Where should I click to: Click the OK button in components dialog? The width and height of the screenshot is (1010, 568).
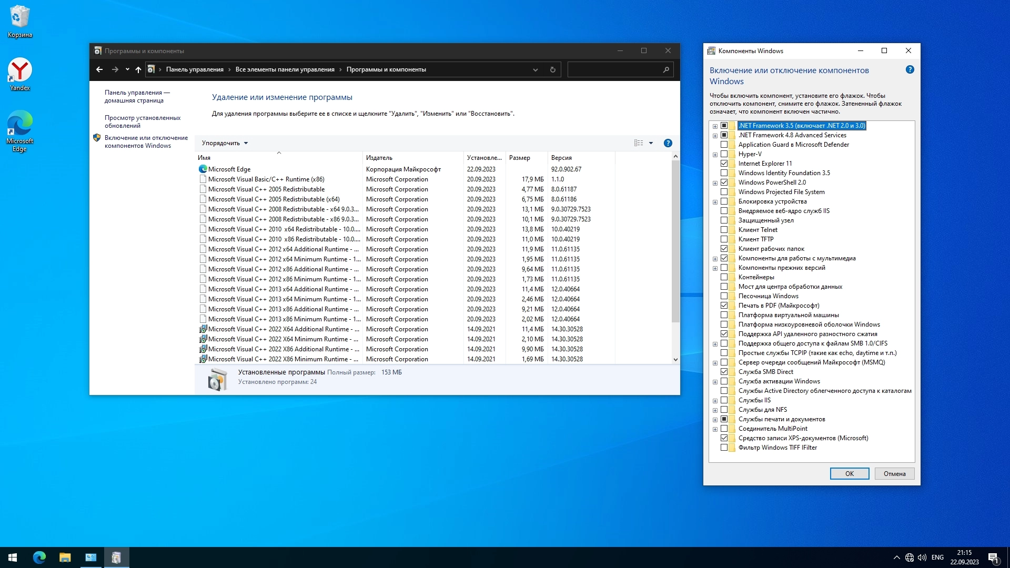pyautogui.click(x=849, y=474)
